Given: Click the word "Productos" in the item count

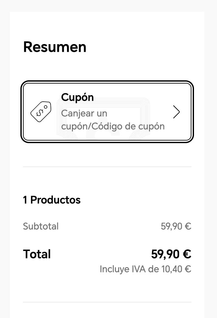Looking at the screenshot, I should tap(55, 200).
